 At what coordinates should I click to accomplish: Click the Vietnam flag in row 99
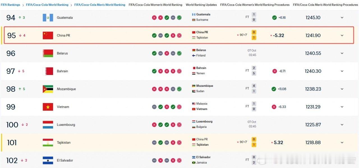point(48,107)
